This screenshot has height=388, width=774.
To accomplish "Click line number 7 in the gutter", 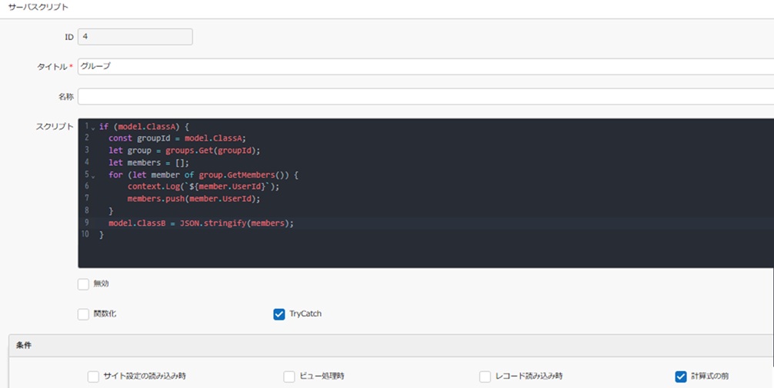I will point(87,198).
